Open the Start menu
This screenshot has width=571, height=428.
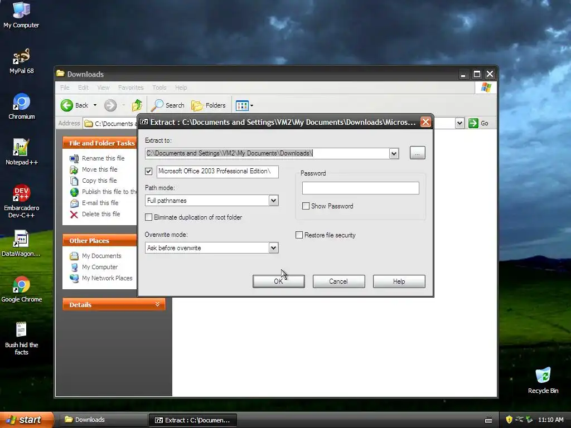(x=26, y=420)
